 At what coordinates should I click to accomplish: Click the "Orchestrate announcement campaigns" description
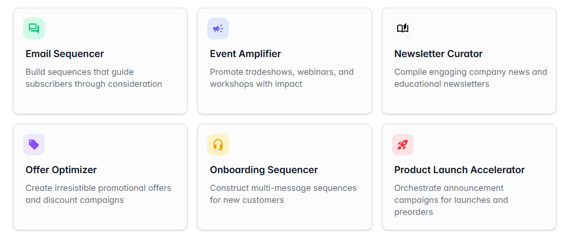(x=451, y=200)
